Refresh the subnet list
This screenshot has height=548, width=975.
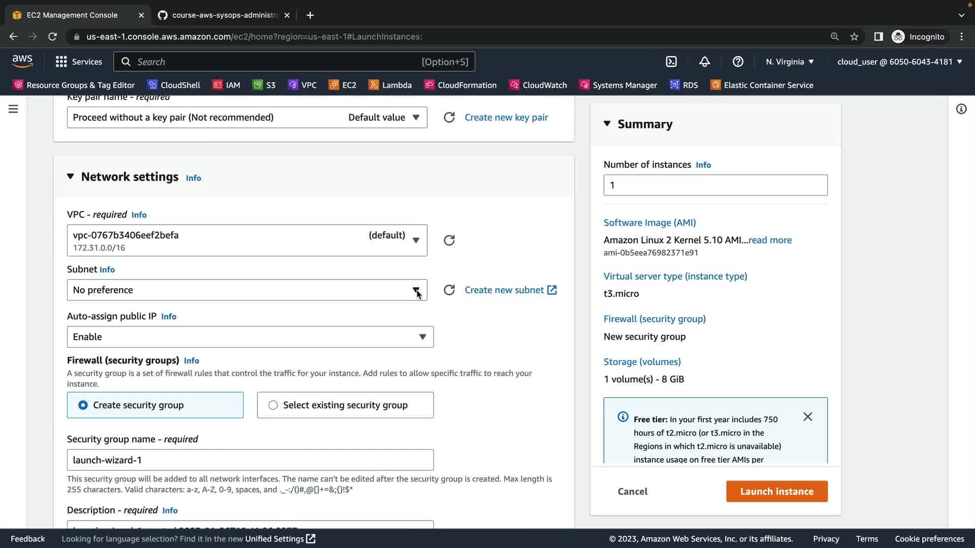pos(449,290)
